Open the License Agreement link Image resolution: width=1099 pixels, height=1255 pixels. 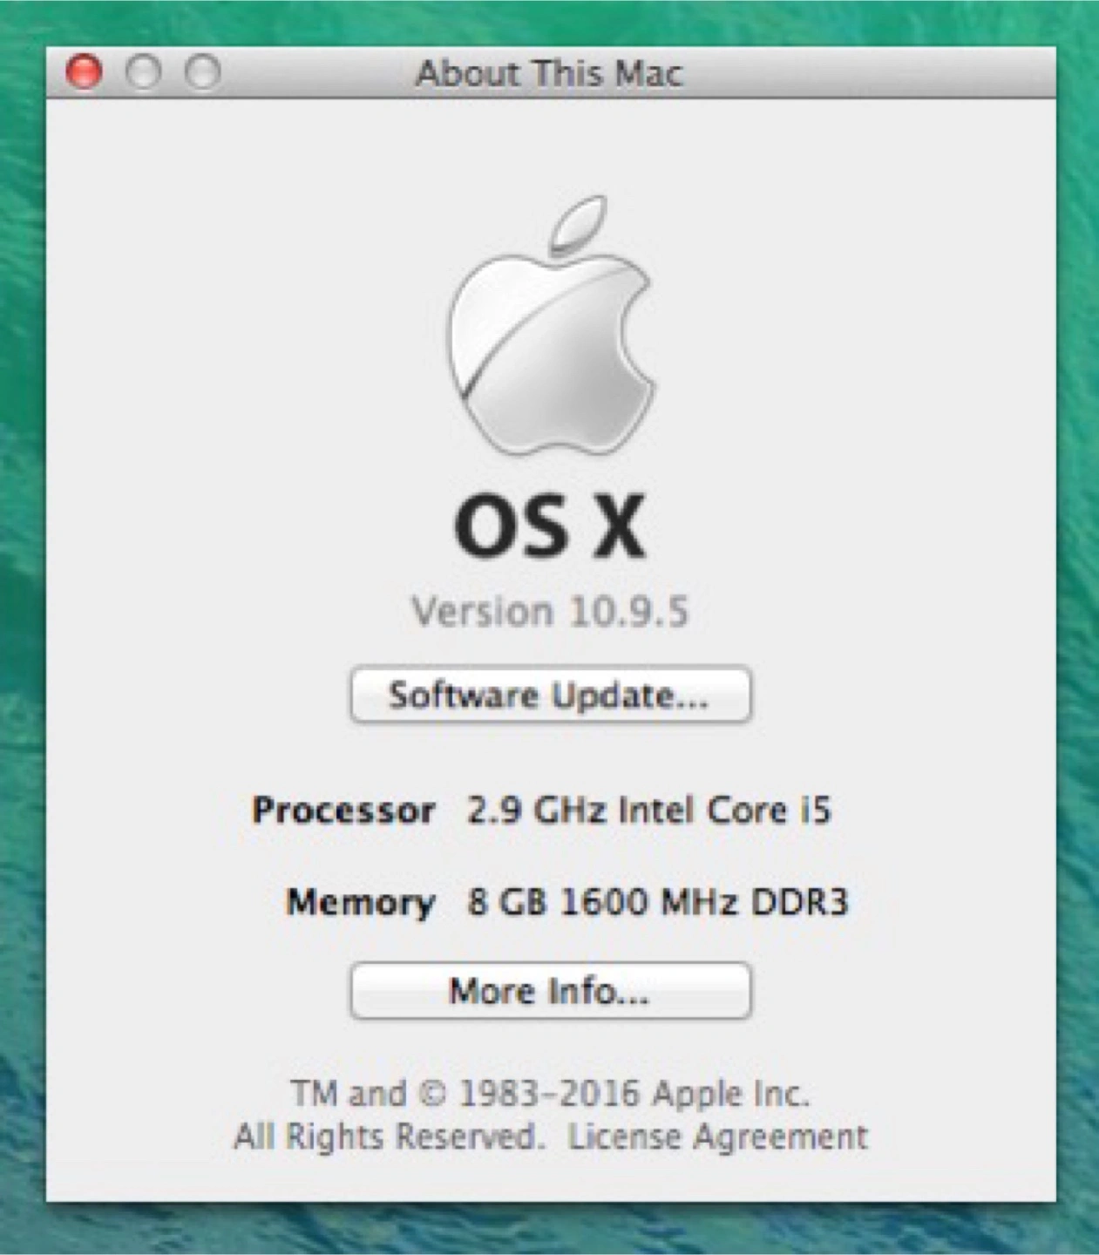tap(718, 1136)
